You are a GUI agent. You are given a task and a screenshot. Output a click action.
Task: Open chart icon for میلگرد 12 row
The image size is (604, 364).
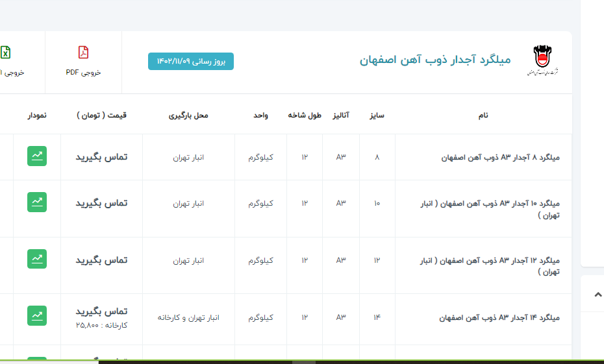click(x=37, y=259)
